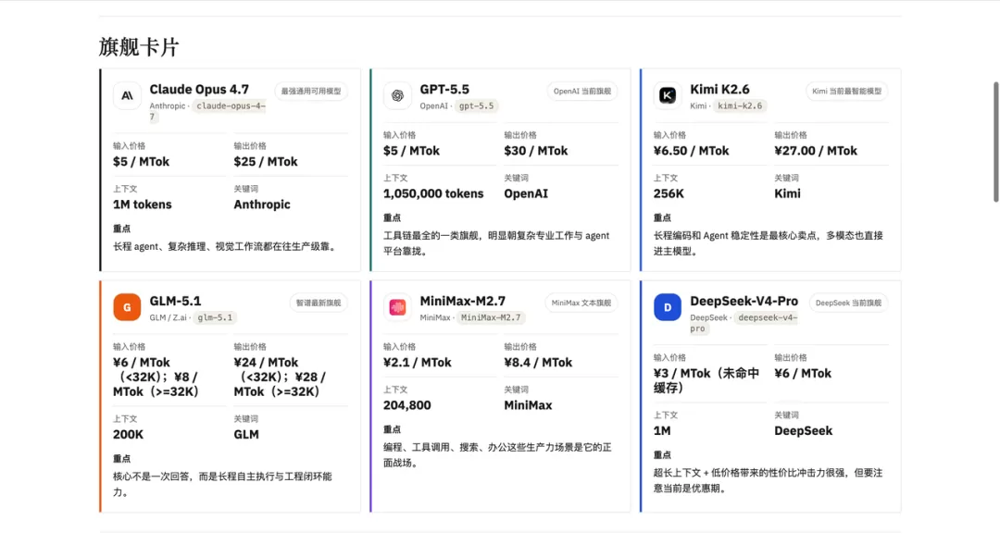Click the ¥2.1 / MTok input price
The height and width of the screenshot is (545, 1000).
(x=417, y=363)
